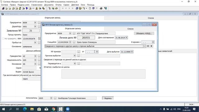Click the ellipsis button next to Причина выбытия
Screen dimensions: 199x112
79,56
